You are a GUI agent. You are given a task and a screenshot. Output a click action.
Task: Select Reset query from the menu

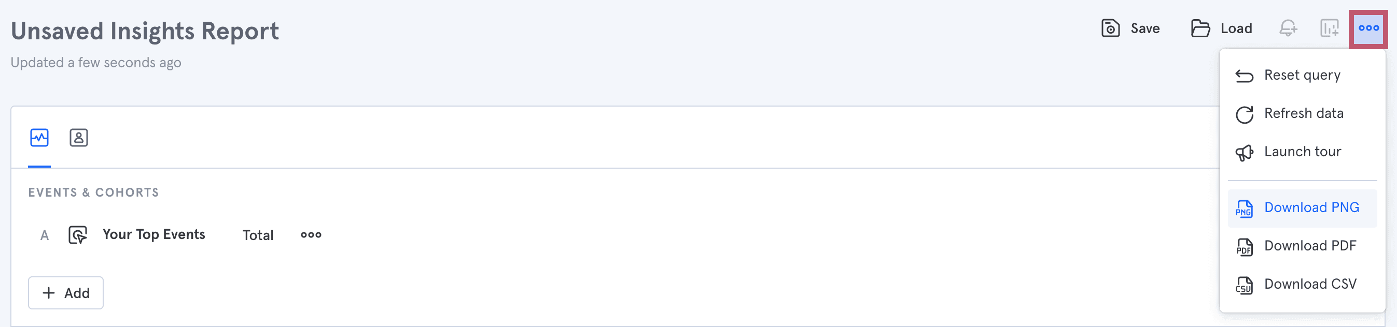1302,75
